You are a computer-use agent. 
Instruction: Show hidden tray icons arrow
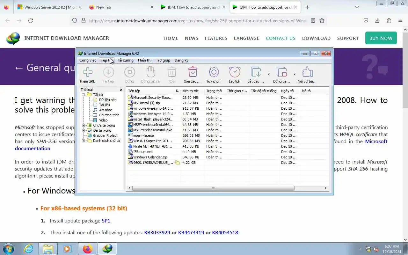(361, 249)
